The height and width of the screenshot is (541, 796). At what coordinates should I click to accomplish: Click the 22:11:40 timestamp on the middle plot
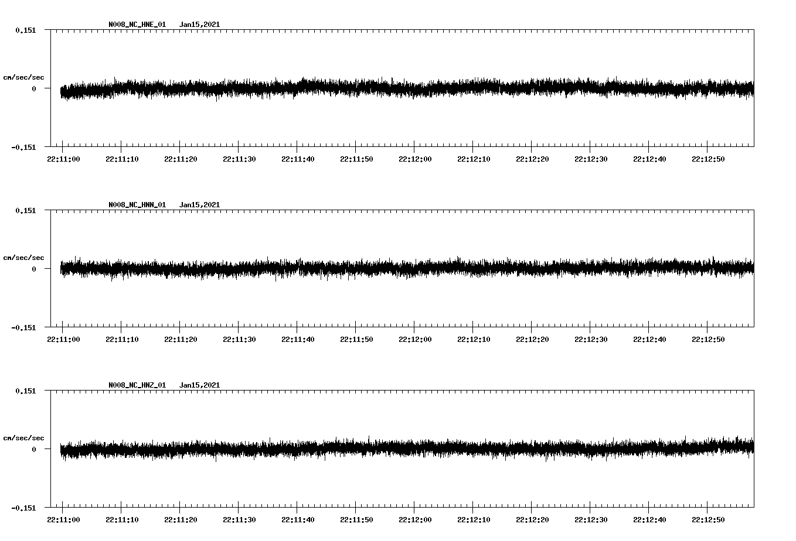pos(299,338)
